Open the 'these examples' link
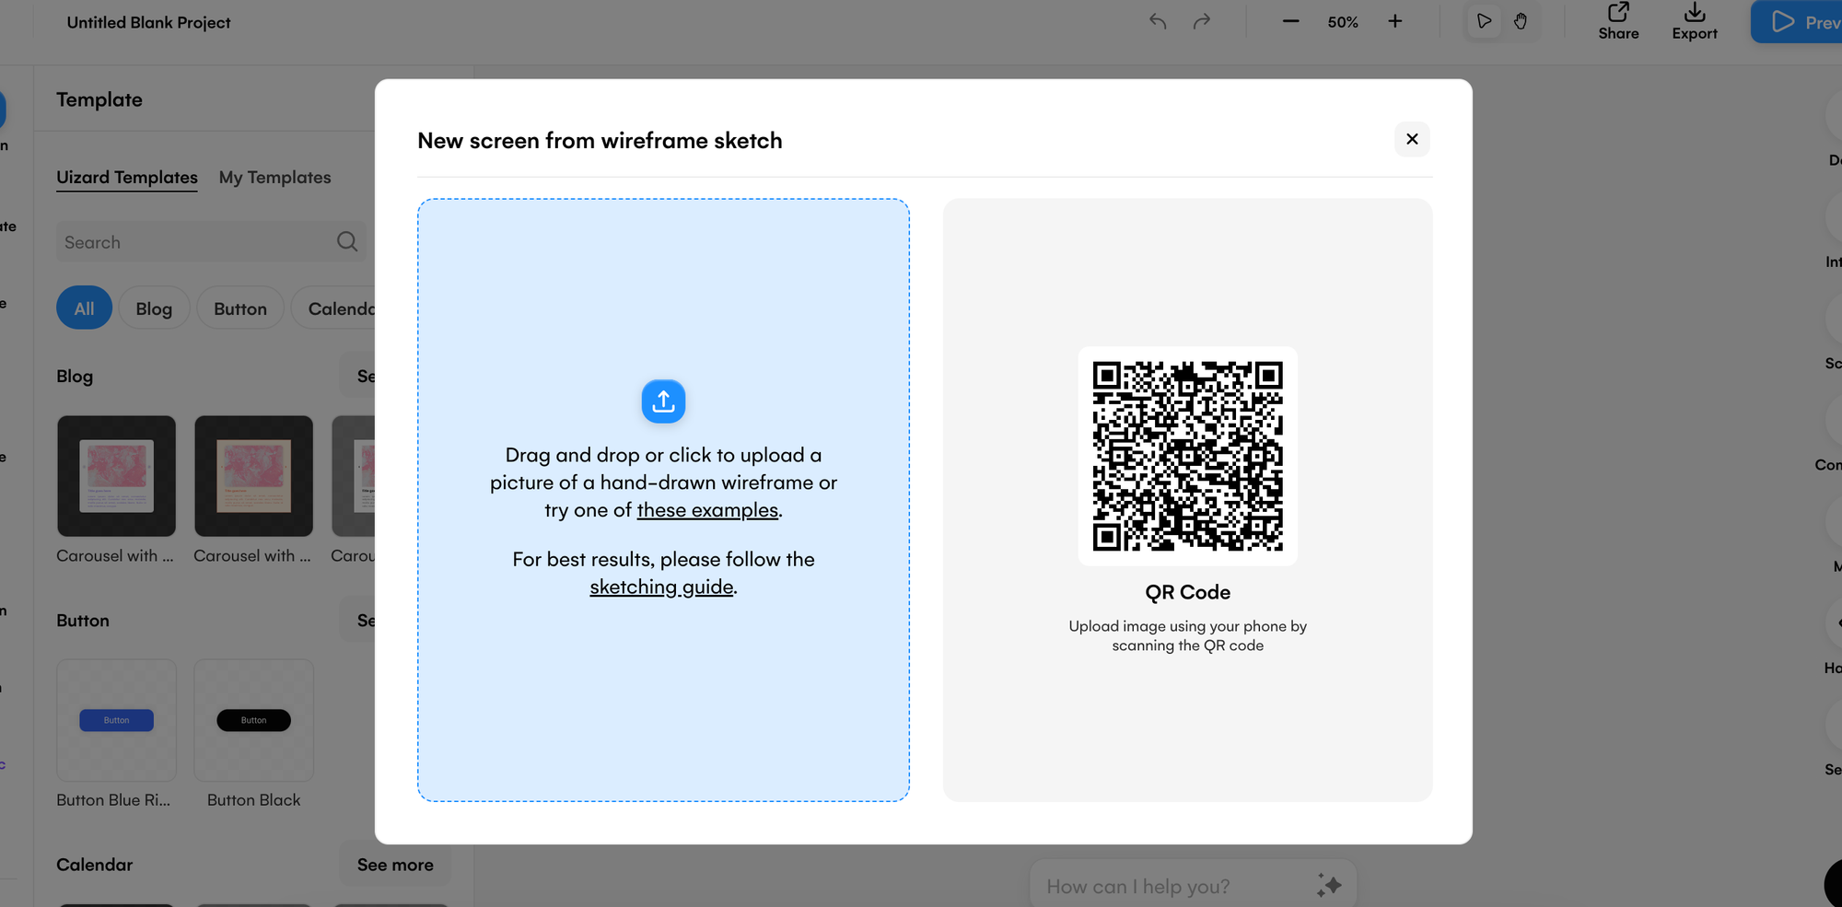Image resolution: width=1842 pixels, height=907 pixels. (707, 510)
